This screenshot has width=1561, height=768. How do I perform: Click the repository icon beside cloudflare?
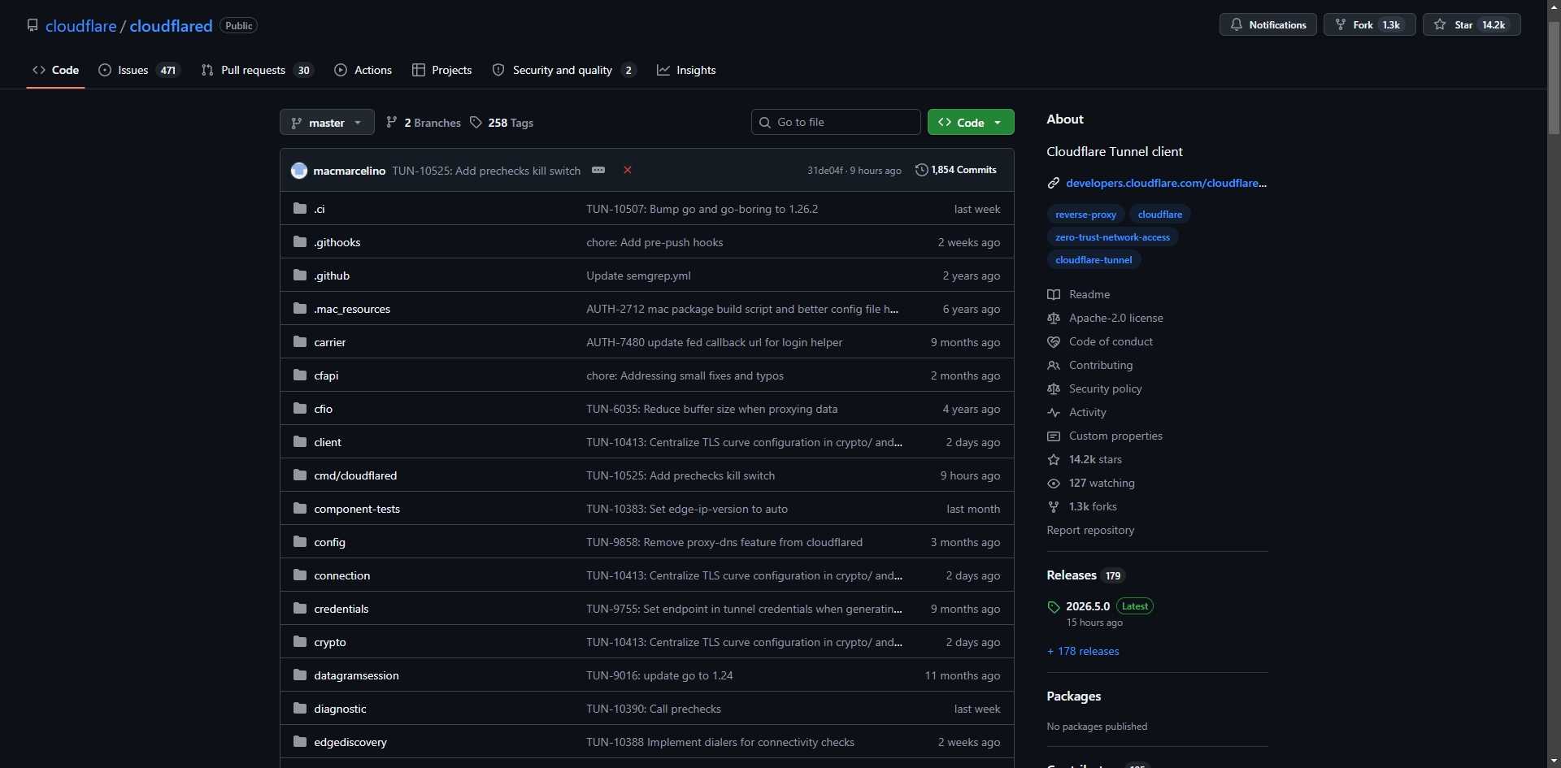point(33,25)
